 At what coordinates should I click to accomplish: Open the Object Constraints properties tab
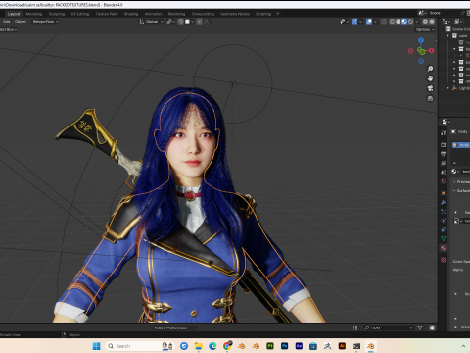click(444, 229)
